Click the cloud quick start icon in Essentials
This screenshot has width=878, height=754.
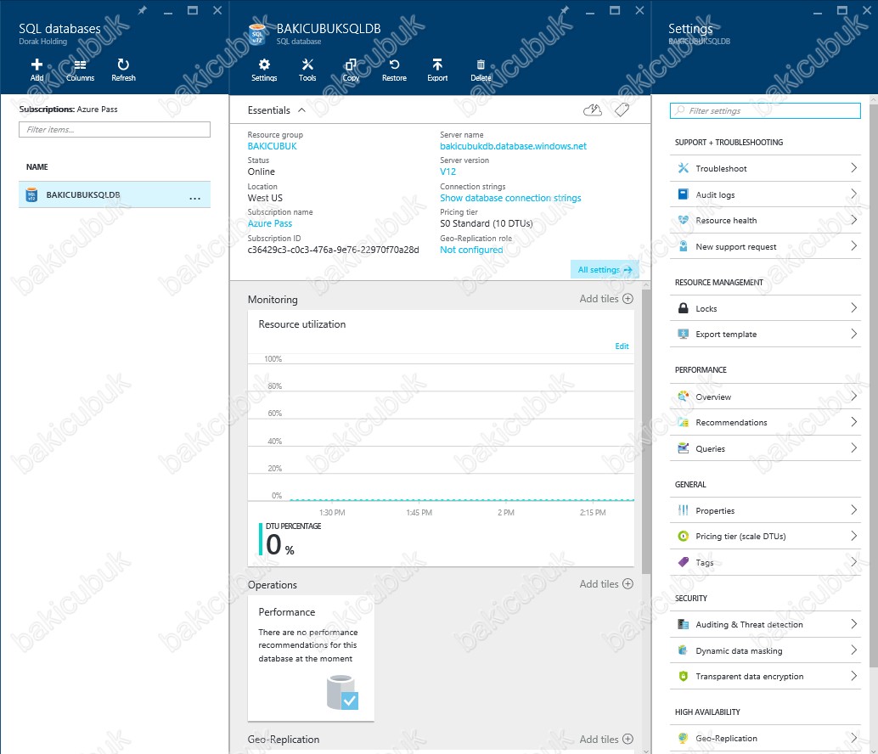tap(593, 110)
